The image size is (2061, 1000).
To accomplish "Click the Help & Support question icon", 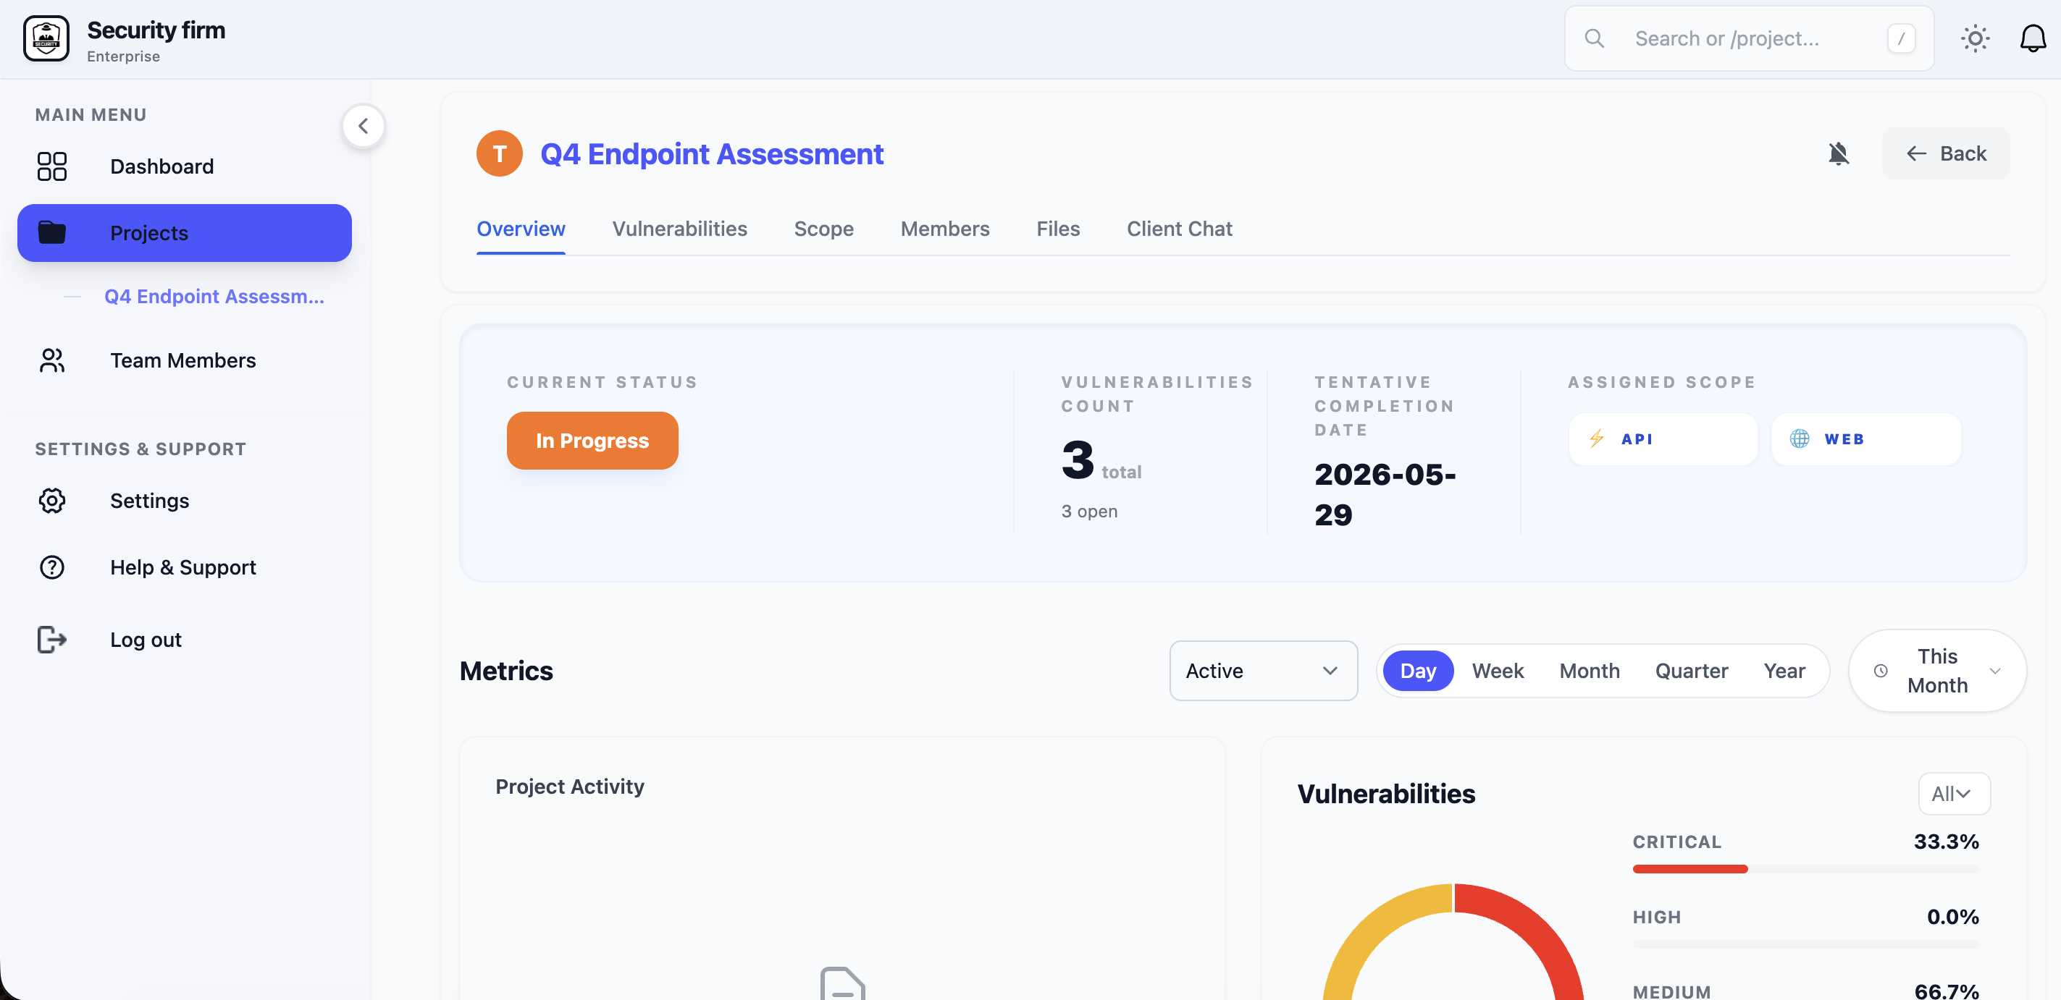I will [x=52, y=567].
